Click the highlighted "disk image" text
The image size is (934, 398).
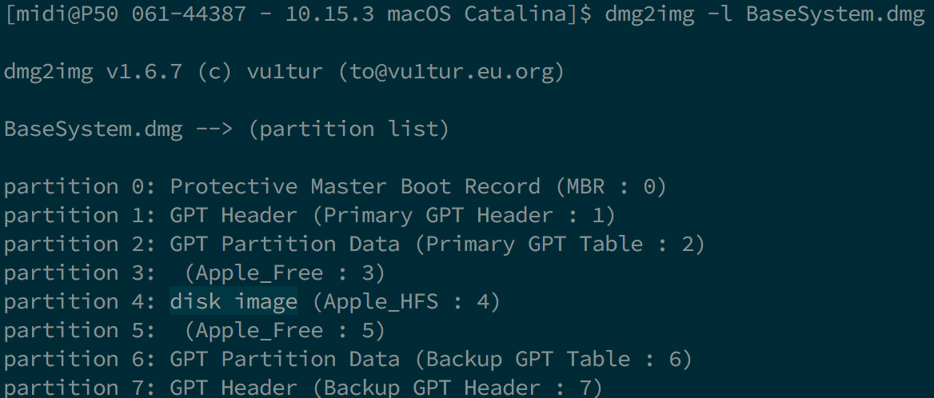pos(233,301)
